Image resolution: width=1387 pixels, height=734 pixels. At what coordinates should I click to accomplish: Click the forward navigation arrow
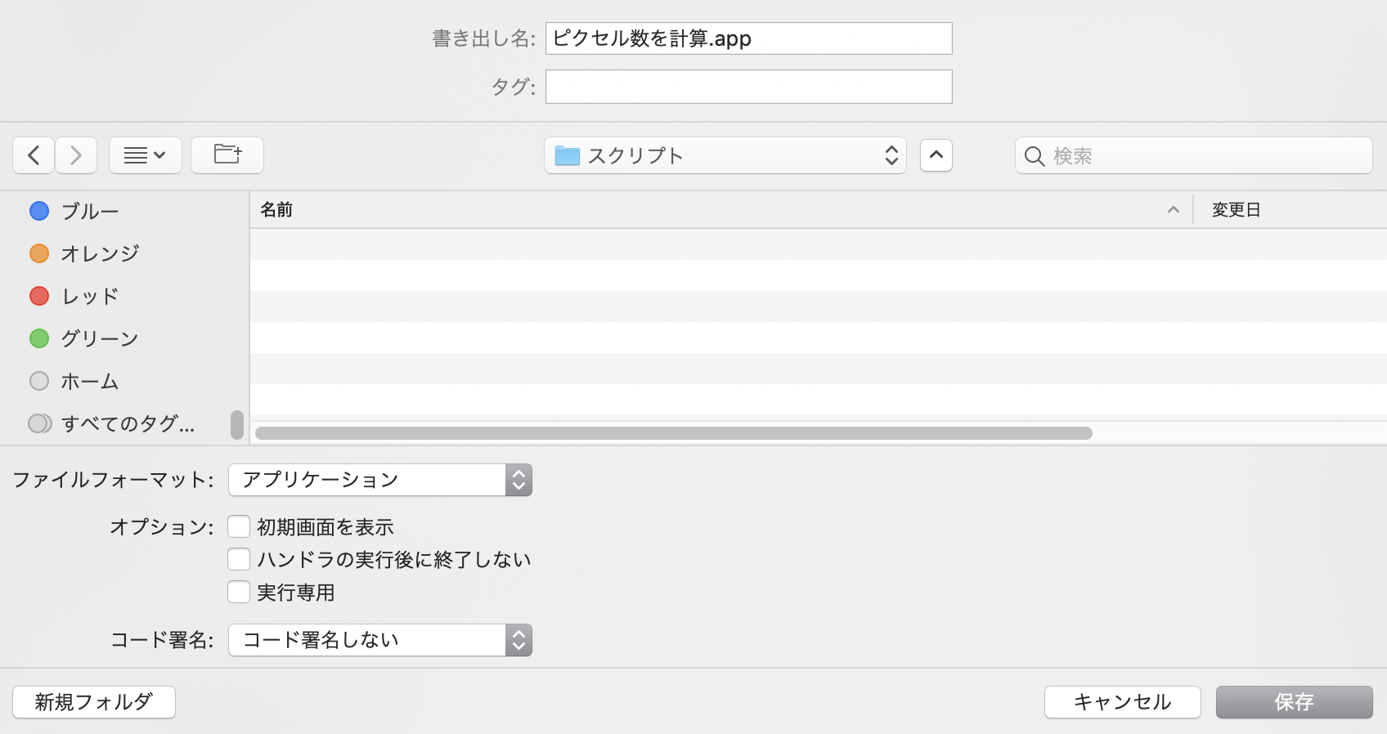click(76, 155)
